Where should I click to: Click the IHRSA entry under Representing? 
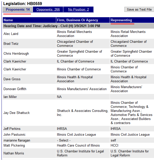tap(115, 129)
